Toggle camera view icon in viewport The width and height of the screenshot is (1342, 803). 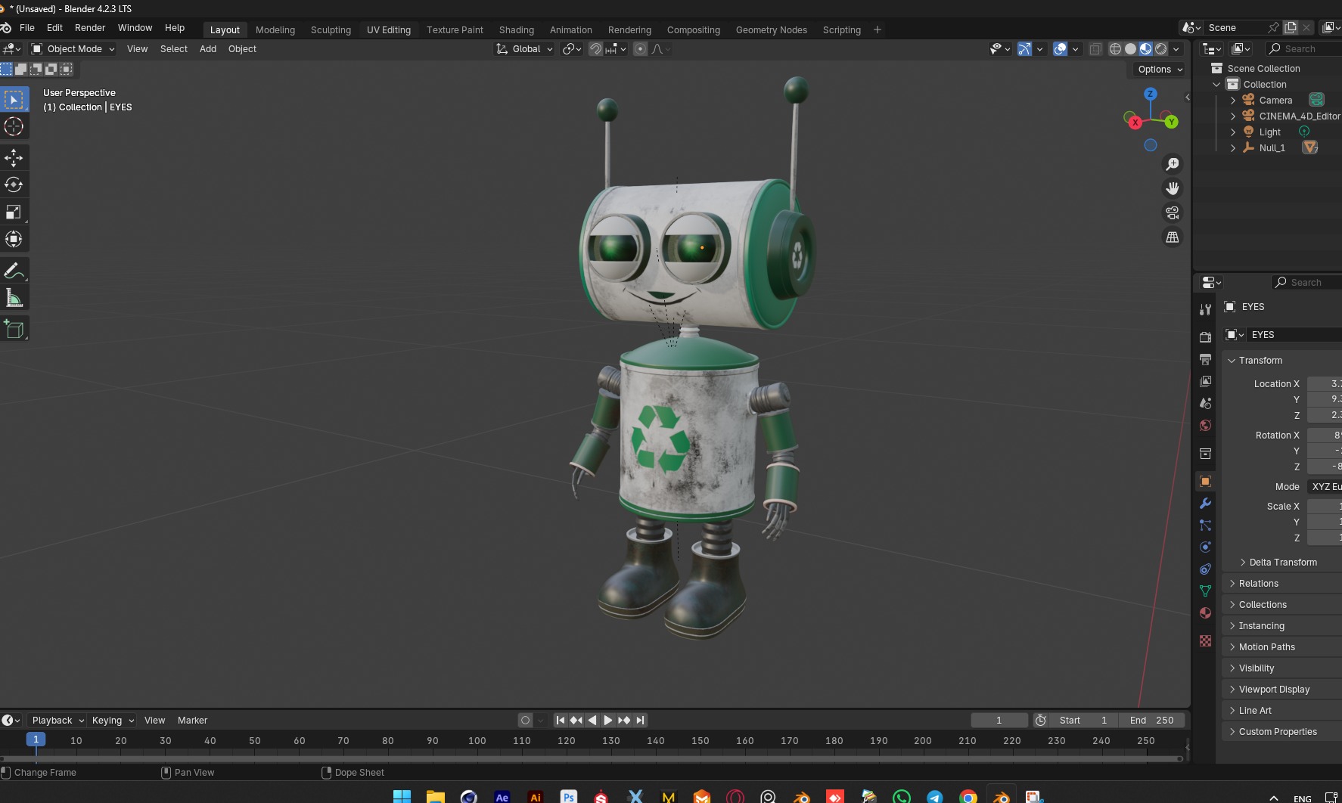(1173, 212)
